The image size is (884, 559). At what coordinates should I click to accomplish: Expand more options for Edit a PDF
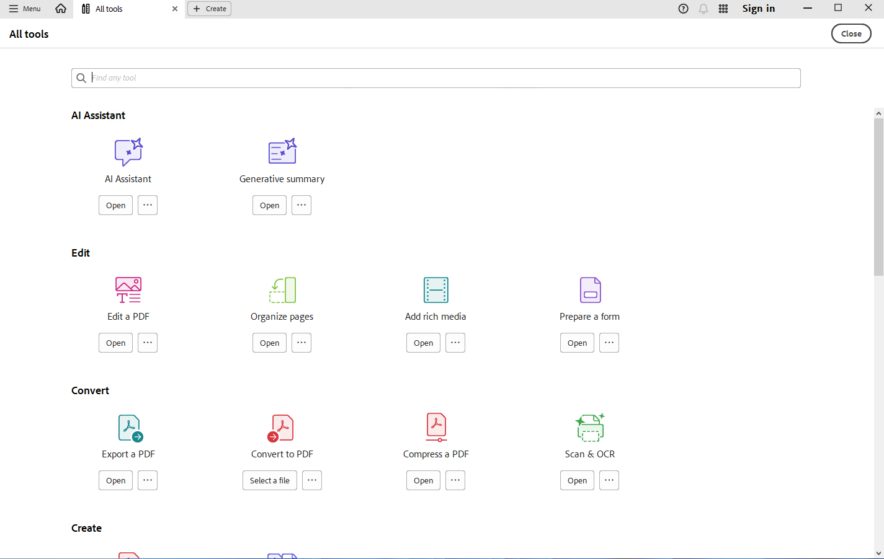coord(148,343)
